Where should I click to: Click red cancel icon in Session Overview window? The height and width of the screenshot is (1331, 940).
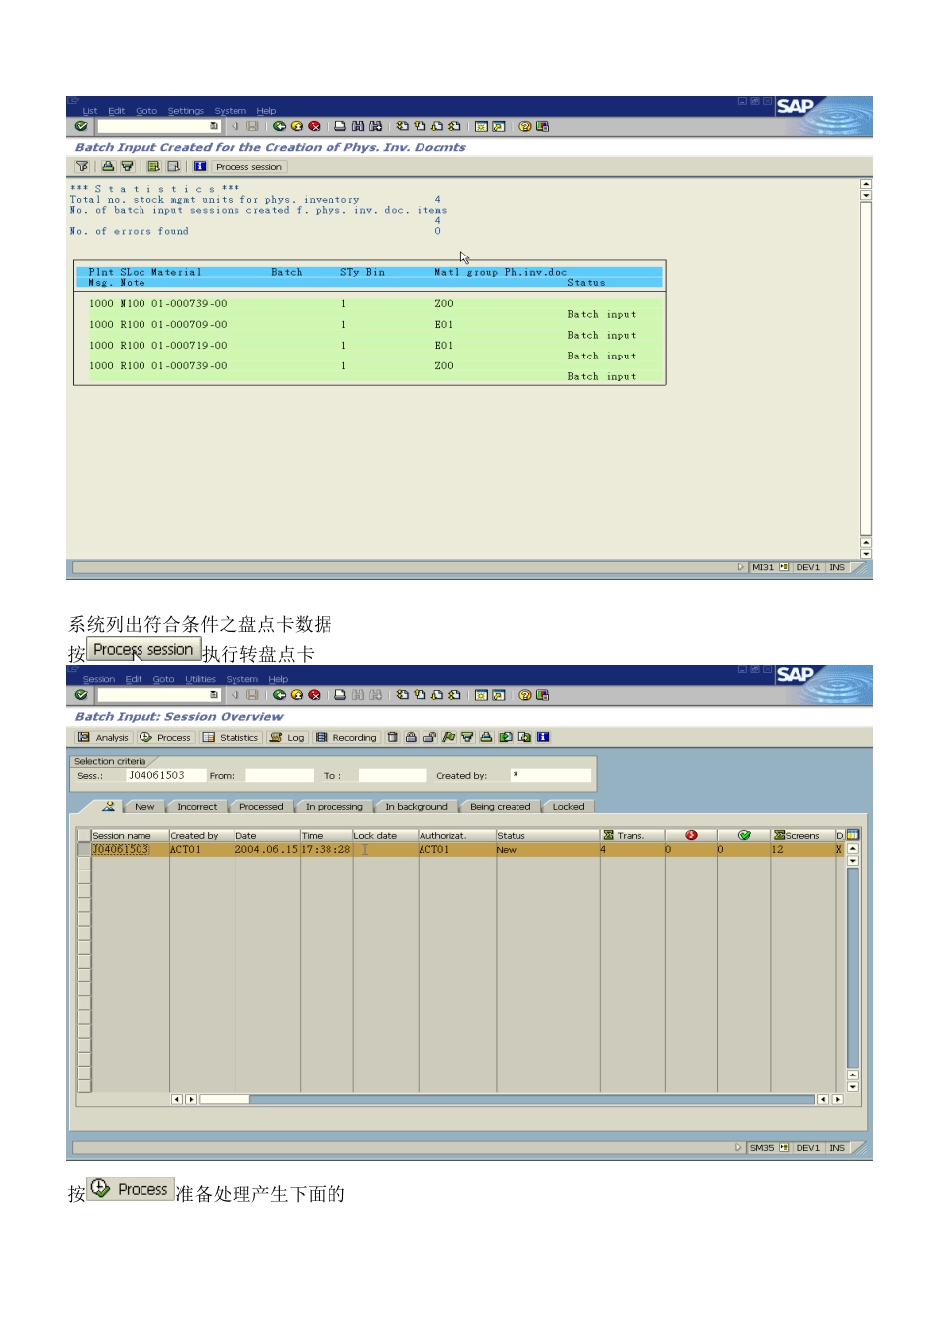314,695
